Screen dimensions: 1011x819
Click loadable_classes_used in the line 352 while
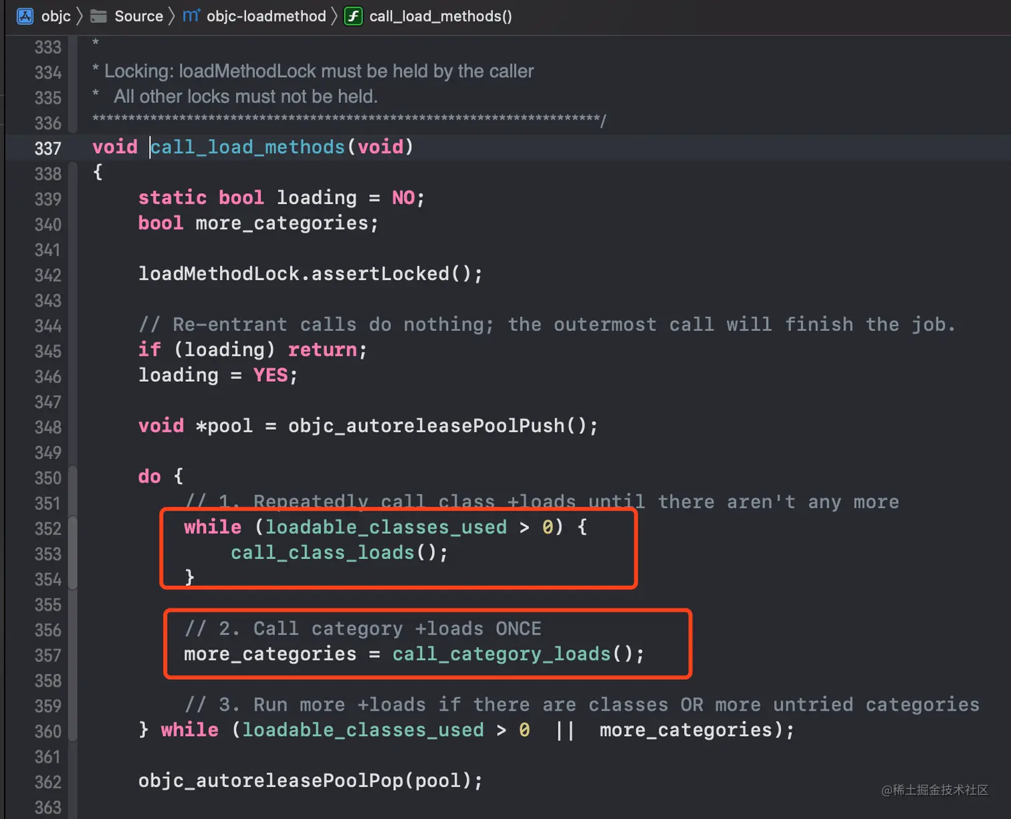coord(386,527)
